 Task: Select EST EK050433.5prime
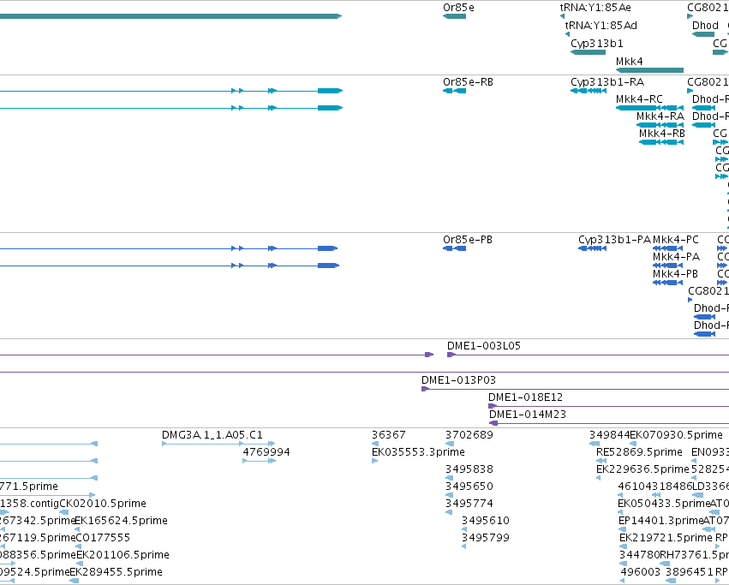pos(620,512)
